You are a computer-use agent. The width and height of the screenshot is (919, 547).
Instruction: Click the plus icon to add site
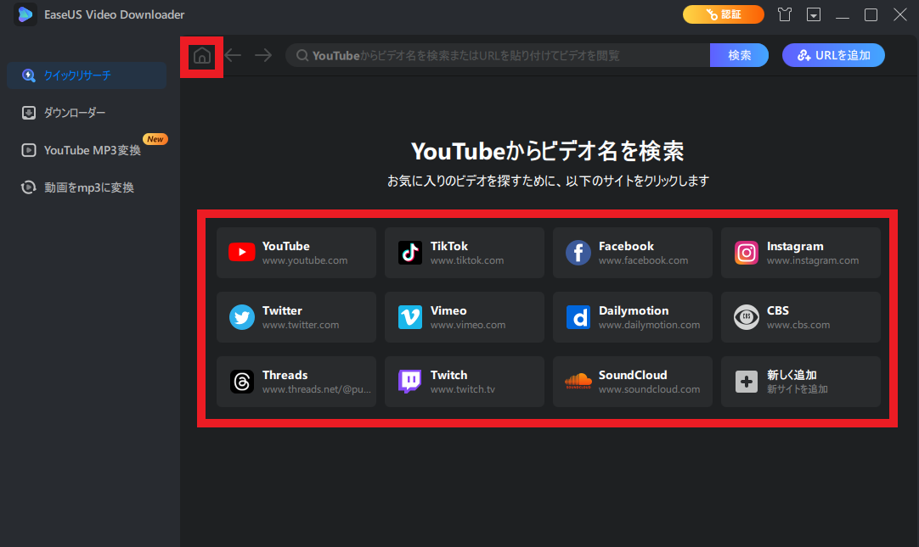(746, 382)
